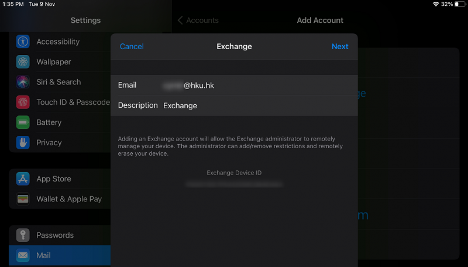Open Siri & Search settings
The width and height of the screenshot is (468, 267).
tap(60, 82)
